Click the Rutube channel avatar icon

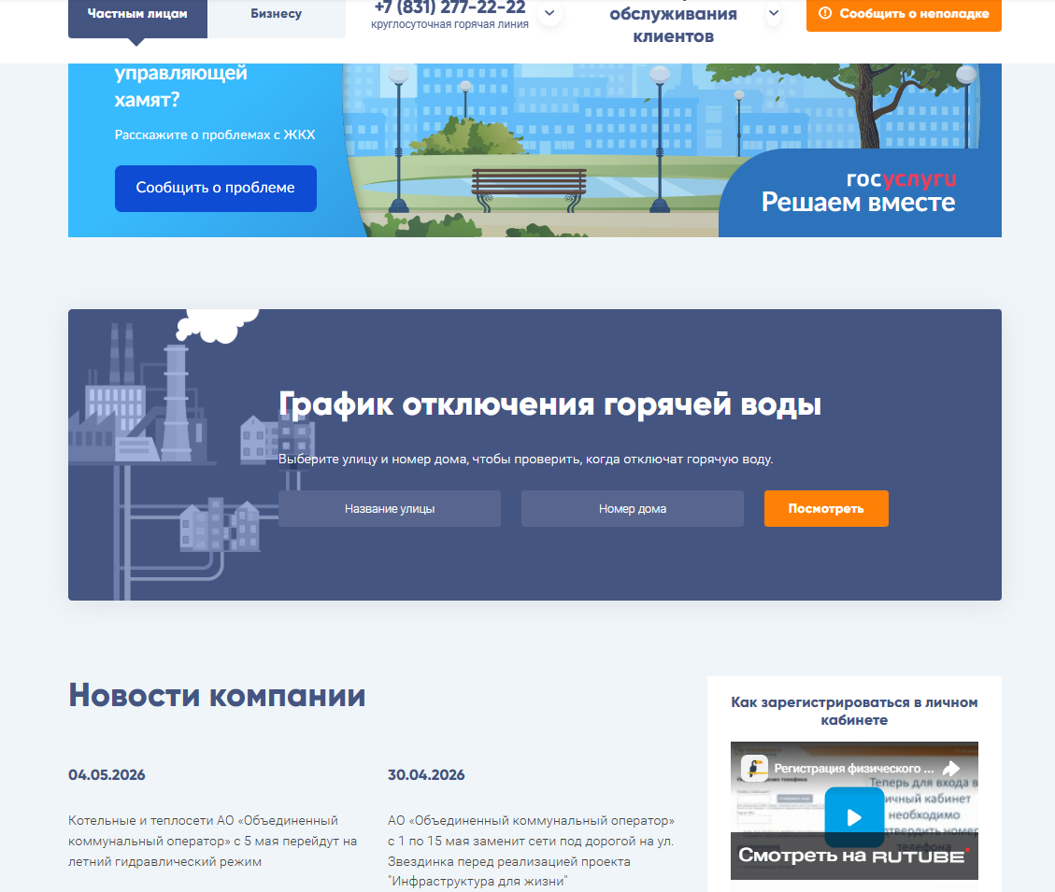tap(755, 768)
